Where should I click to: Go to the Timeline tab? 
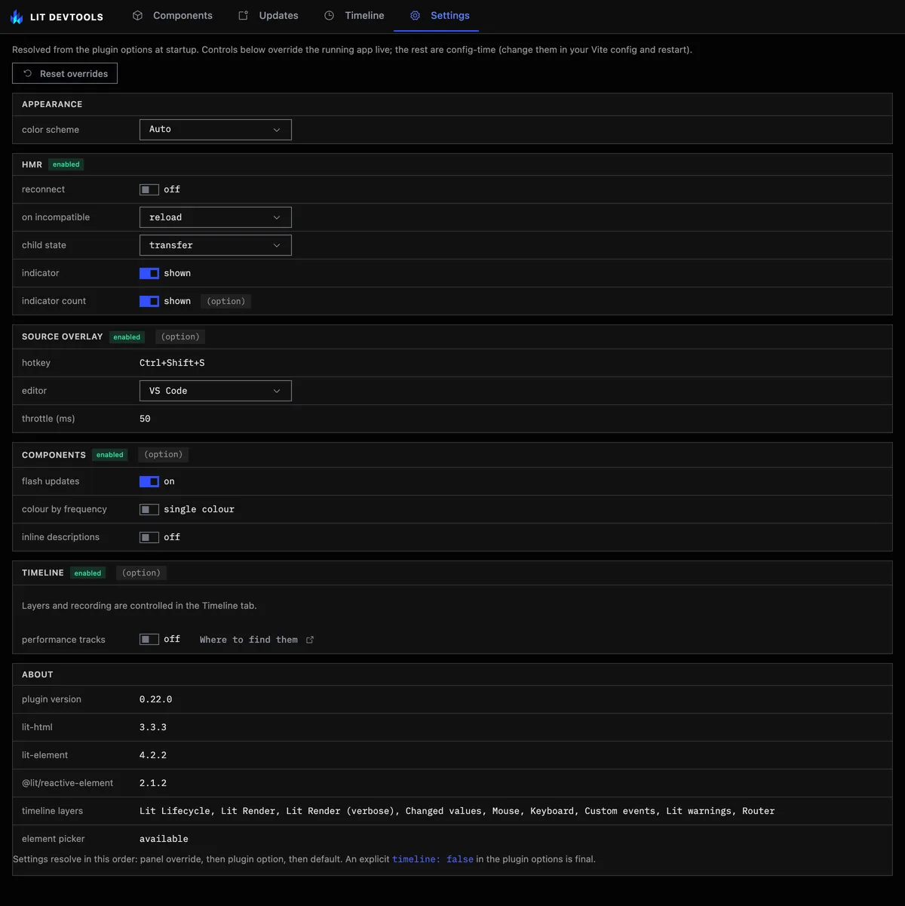[354, 15]
